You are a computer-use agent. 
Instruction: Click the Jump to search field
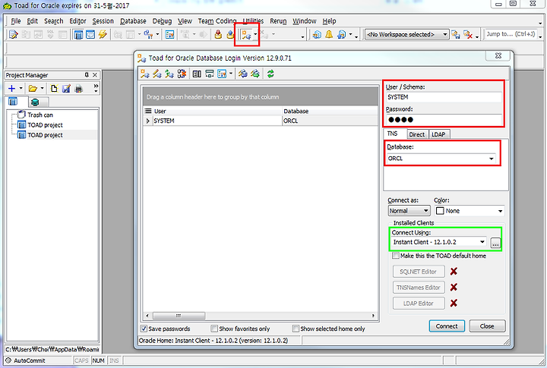coord(511,34)
